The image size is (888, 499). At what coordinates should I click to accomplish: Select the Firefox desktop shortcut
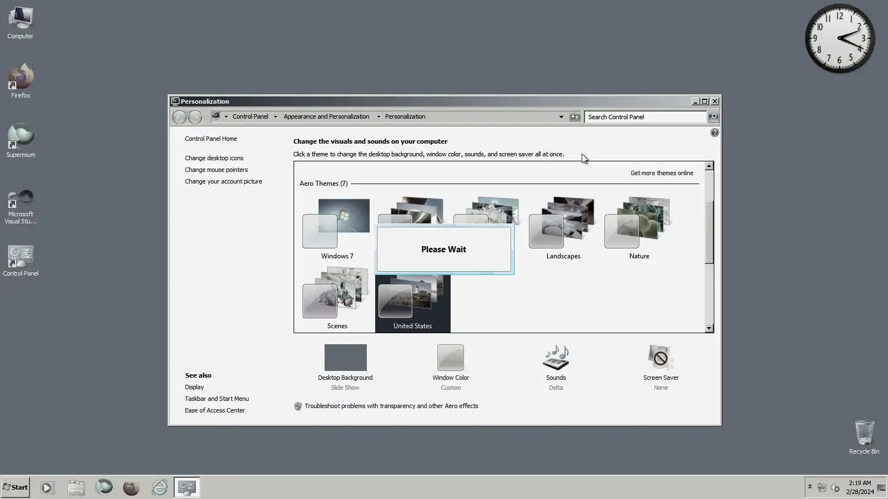tap(21, 82)
